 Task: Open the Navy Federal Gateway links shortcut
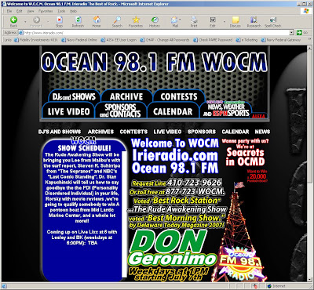click(281, 40)
